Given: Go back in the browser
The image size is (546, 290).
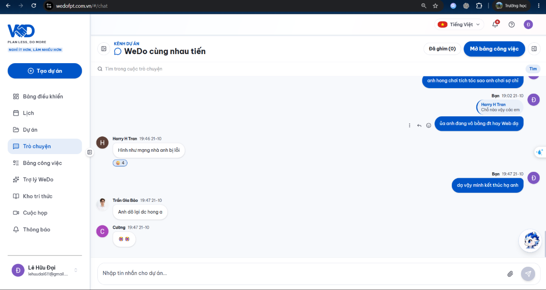Looking at the screenshot, I should [x=7, y=5].
